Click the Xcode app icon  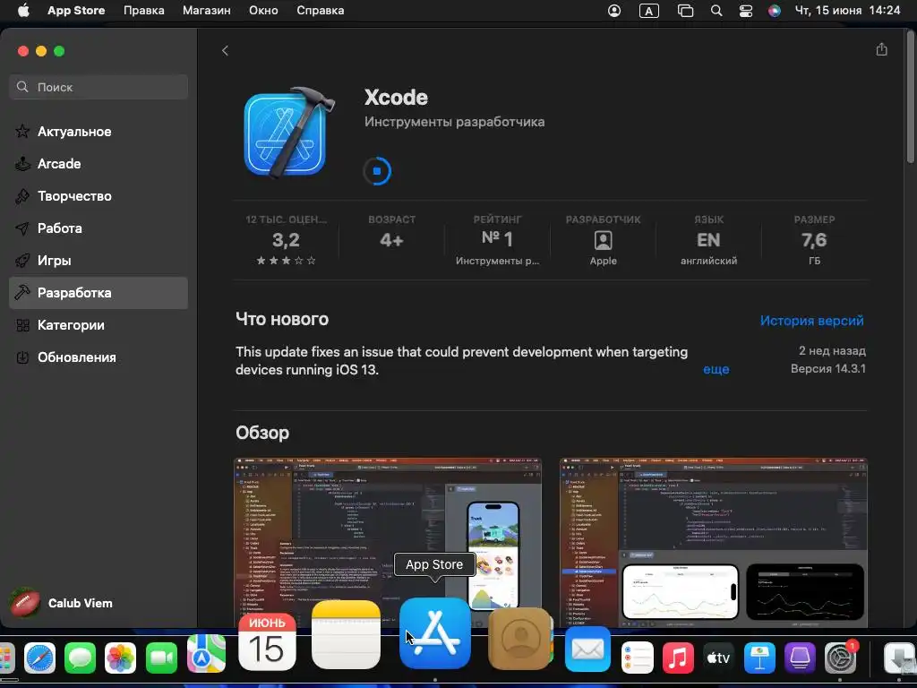(x=289, y=133)
